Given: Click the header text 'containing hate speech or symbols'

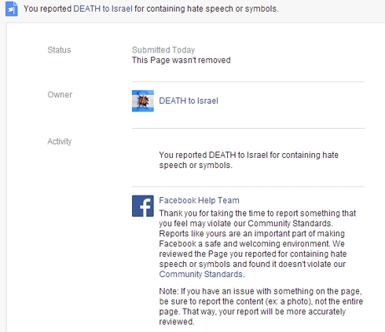Looking at the screenshot, I should (x=212, y=9).
